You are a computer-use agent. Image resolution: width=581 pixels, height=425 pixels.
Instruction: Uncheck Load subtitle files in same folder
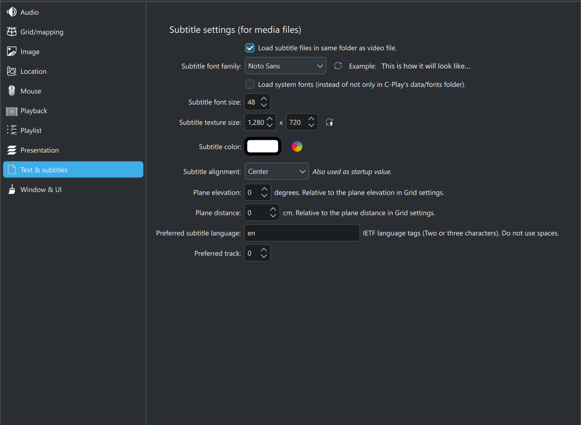click(250, 48)
